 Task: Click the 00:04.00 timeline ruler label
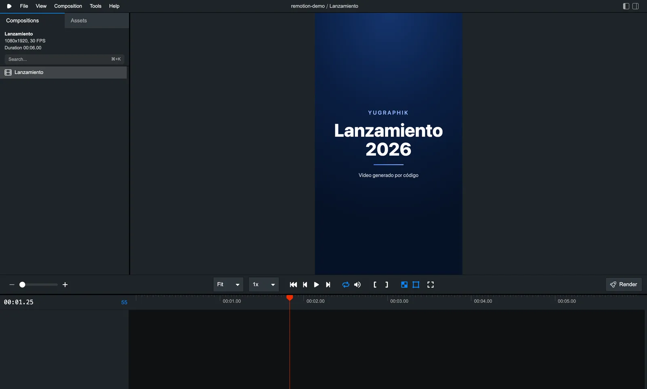(483, 301)
